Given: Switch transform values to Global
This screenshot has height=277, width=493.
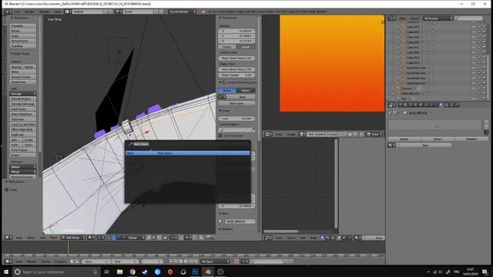Looking at the screenshot, I should tap(227, 47).
